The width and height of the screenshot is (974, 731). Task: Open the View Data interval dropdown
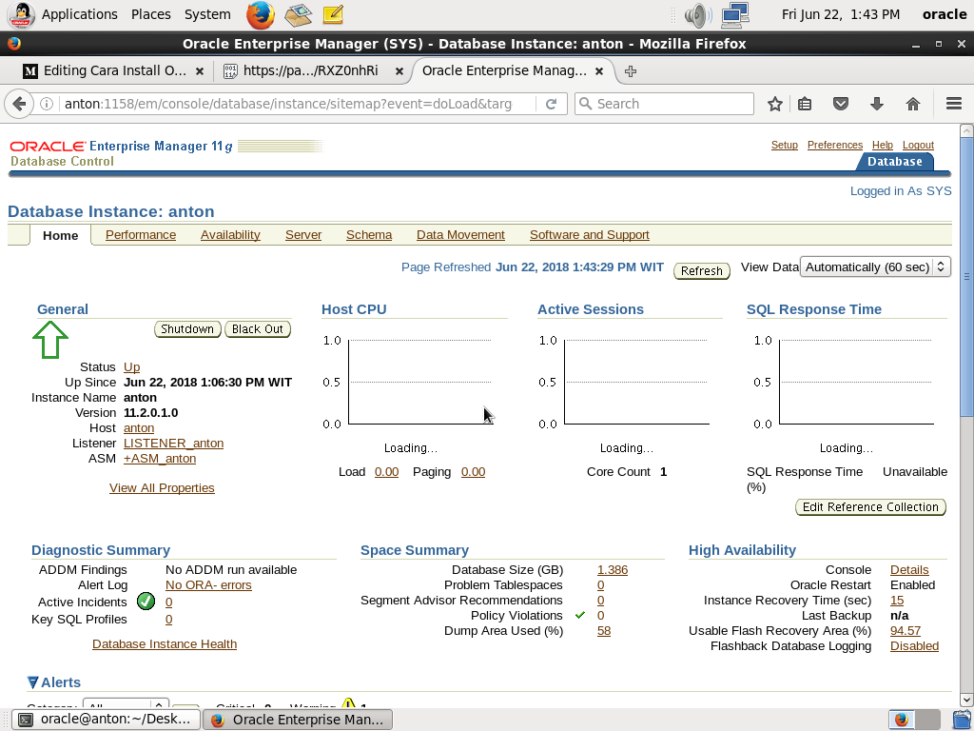click(873, 267)
